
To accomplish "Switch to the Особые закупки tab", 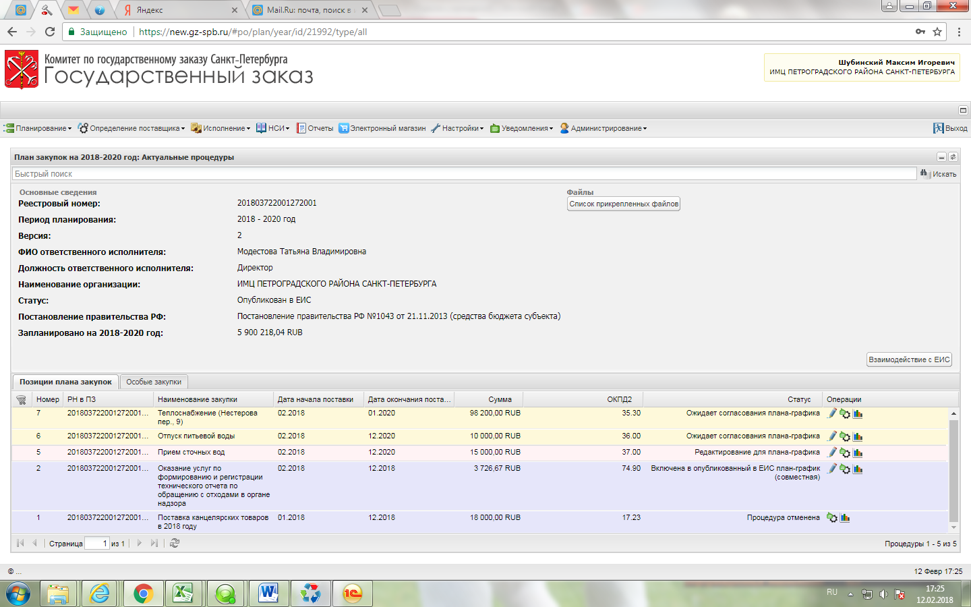I will (154, 382).
